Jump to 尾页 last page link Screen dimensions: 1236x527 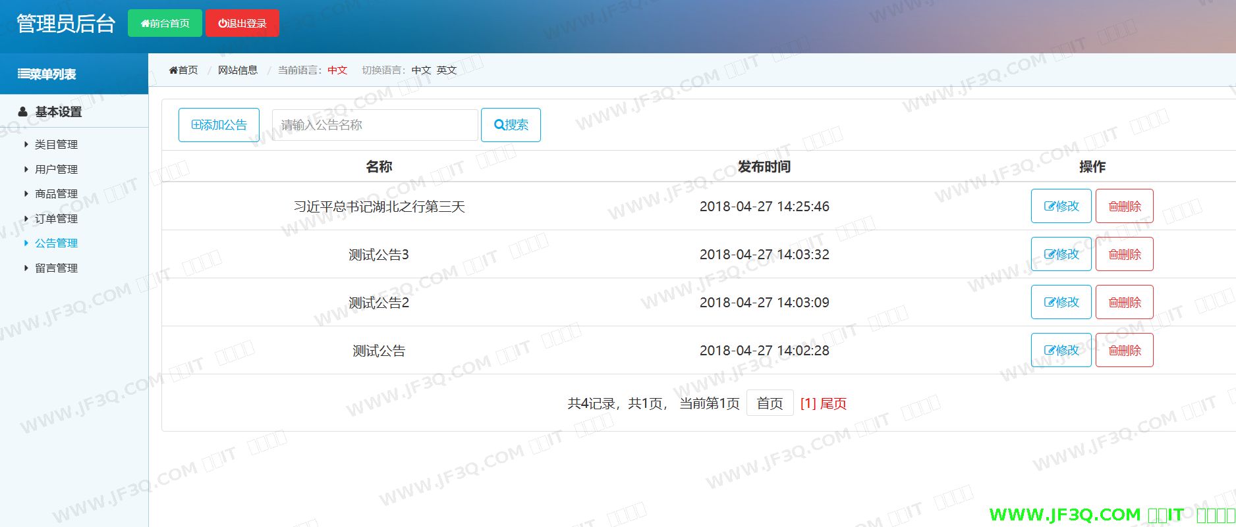[x=833, y=403]
